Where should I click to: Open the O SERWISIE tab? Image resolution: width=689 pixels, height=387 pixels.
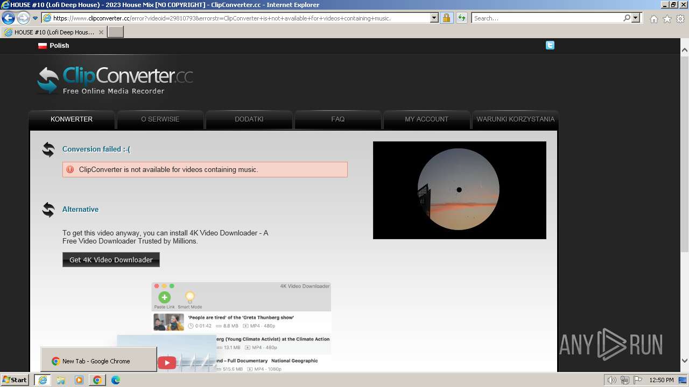(160, 119)
